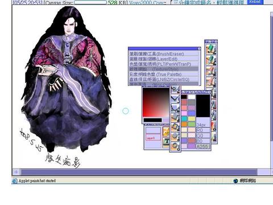
Task: Choose the PLT/PenW/TranP menu entry
Action: (x=164, y=64)
